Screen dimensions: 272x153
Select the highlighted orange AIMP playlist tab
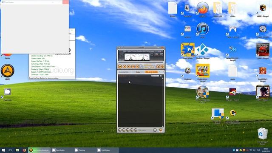point(151,72)
